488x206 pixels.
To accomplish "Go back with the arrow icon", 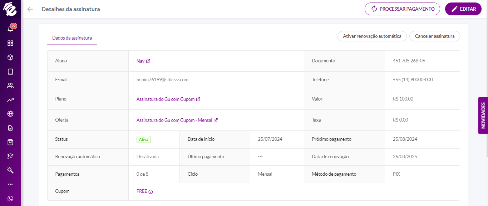I will 30,9.
